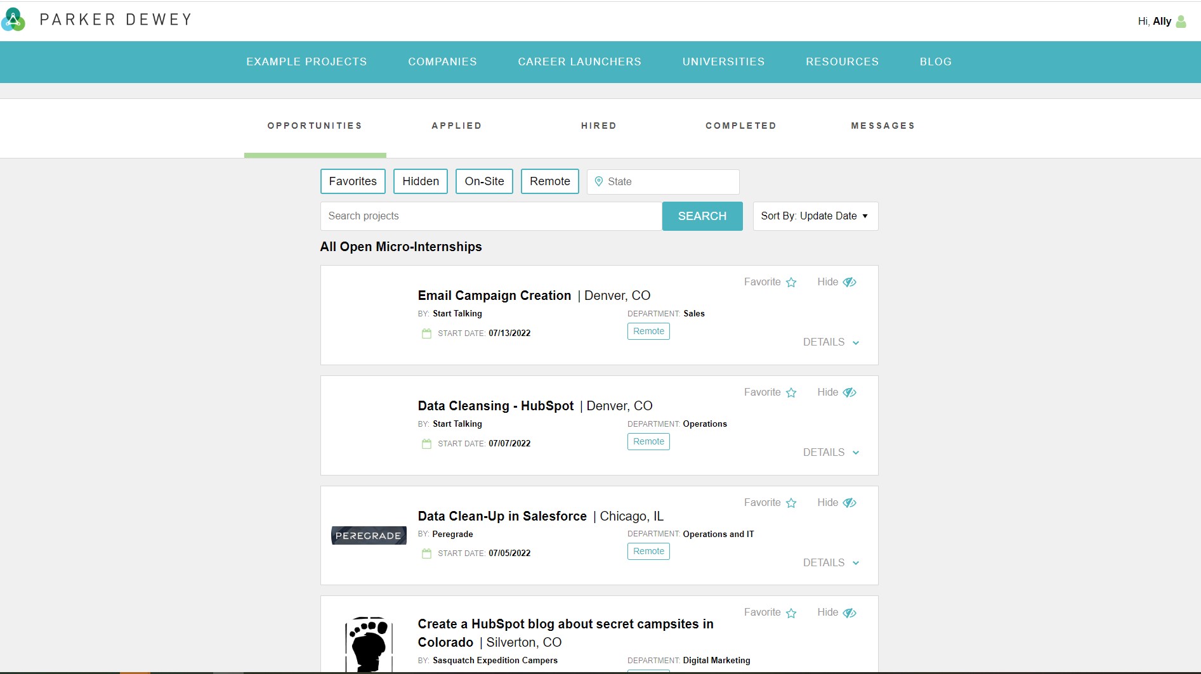The height and width of the screenshot is (674, 1201).
Task: Calendar icon beside start date 07/05/2022
Action: point(426,554)
